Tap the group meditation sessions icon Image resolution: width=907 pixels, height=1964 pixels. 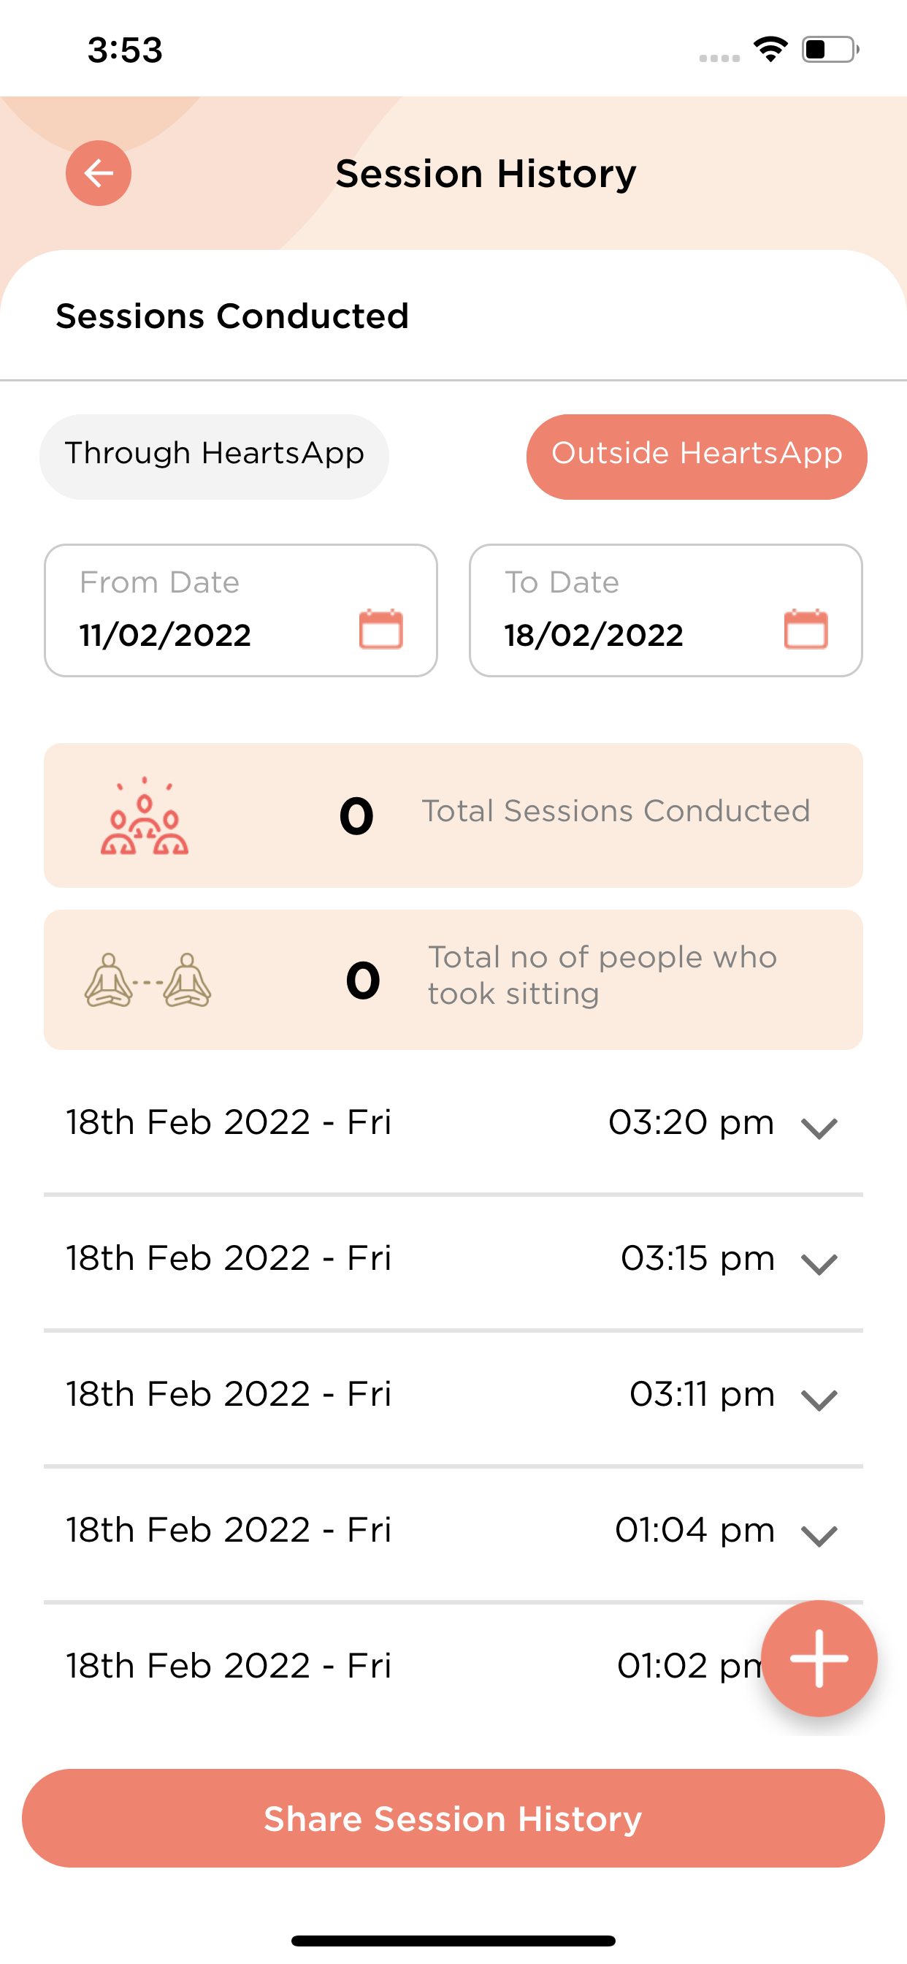pos(144,818)
